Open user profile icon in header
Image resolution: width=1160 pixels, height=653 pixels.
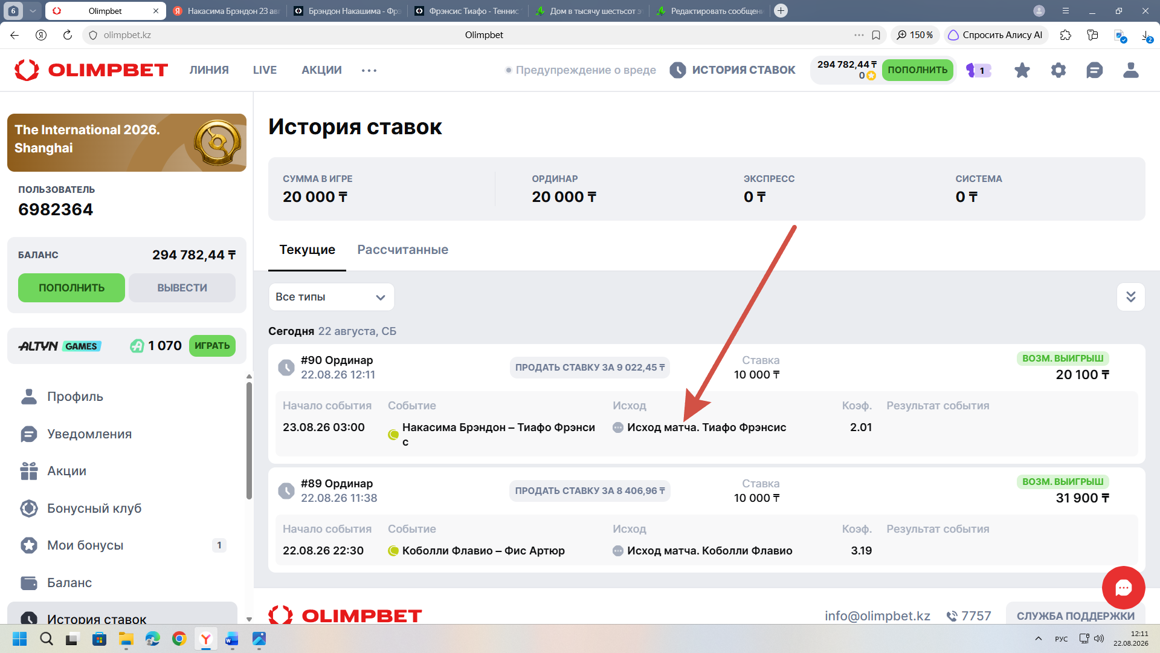1131,70
